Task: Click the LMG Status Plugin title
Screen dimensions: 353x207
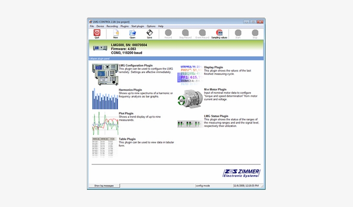Action: (x=216, y=116)
